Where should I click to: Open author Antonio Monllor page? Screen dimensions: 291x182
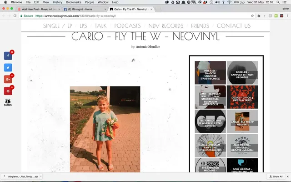[148, 46]
